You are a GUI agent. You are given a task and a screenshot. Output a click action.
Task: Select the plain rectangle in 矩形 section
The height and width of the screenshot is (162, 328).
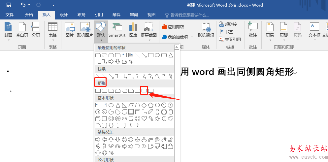98,91
